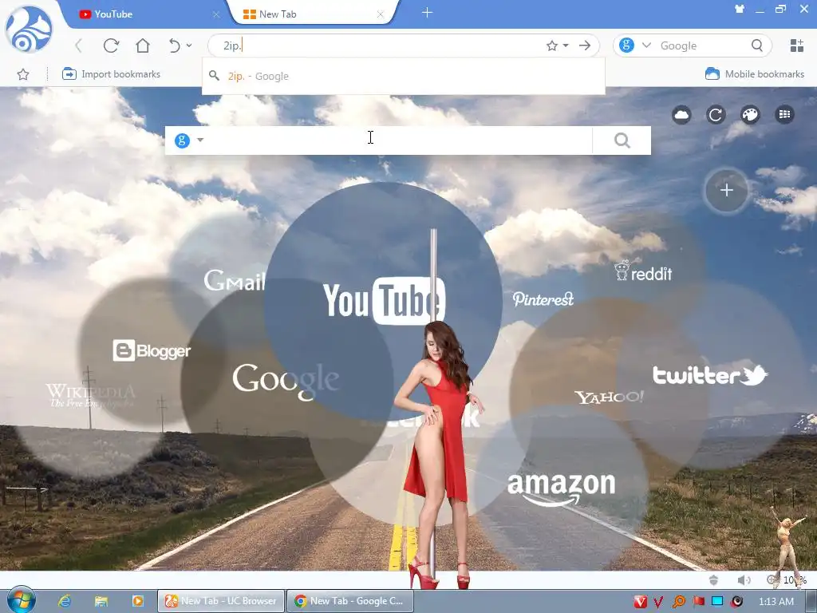Open the wallpaper palette icon

[x=750, y=115]
